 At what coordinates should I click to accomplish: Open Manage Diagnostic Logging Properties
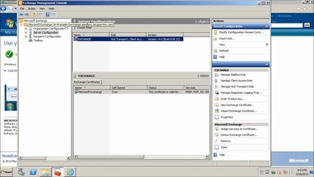click(x=241, y=93)
